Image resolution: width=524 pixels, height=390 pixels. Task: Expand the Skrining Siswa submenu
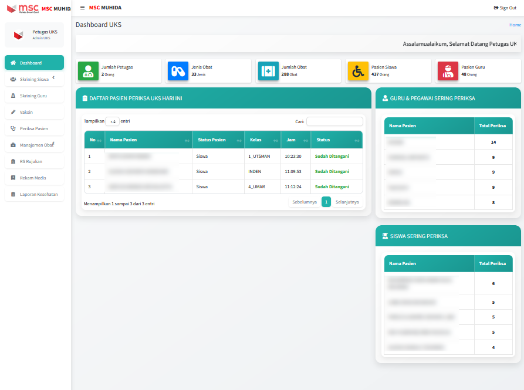pos(34,79)
